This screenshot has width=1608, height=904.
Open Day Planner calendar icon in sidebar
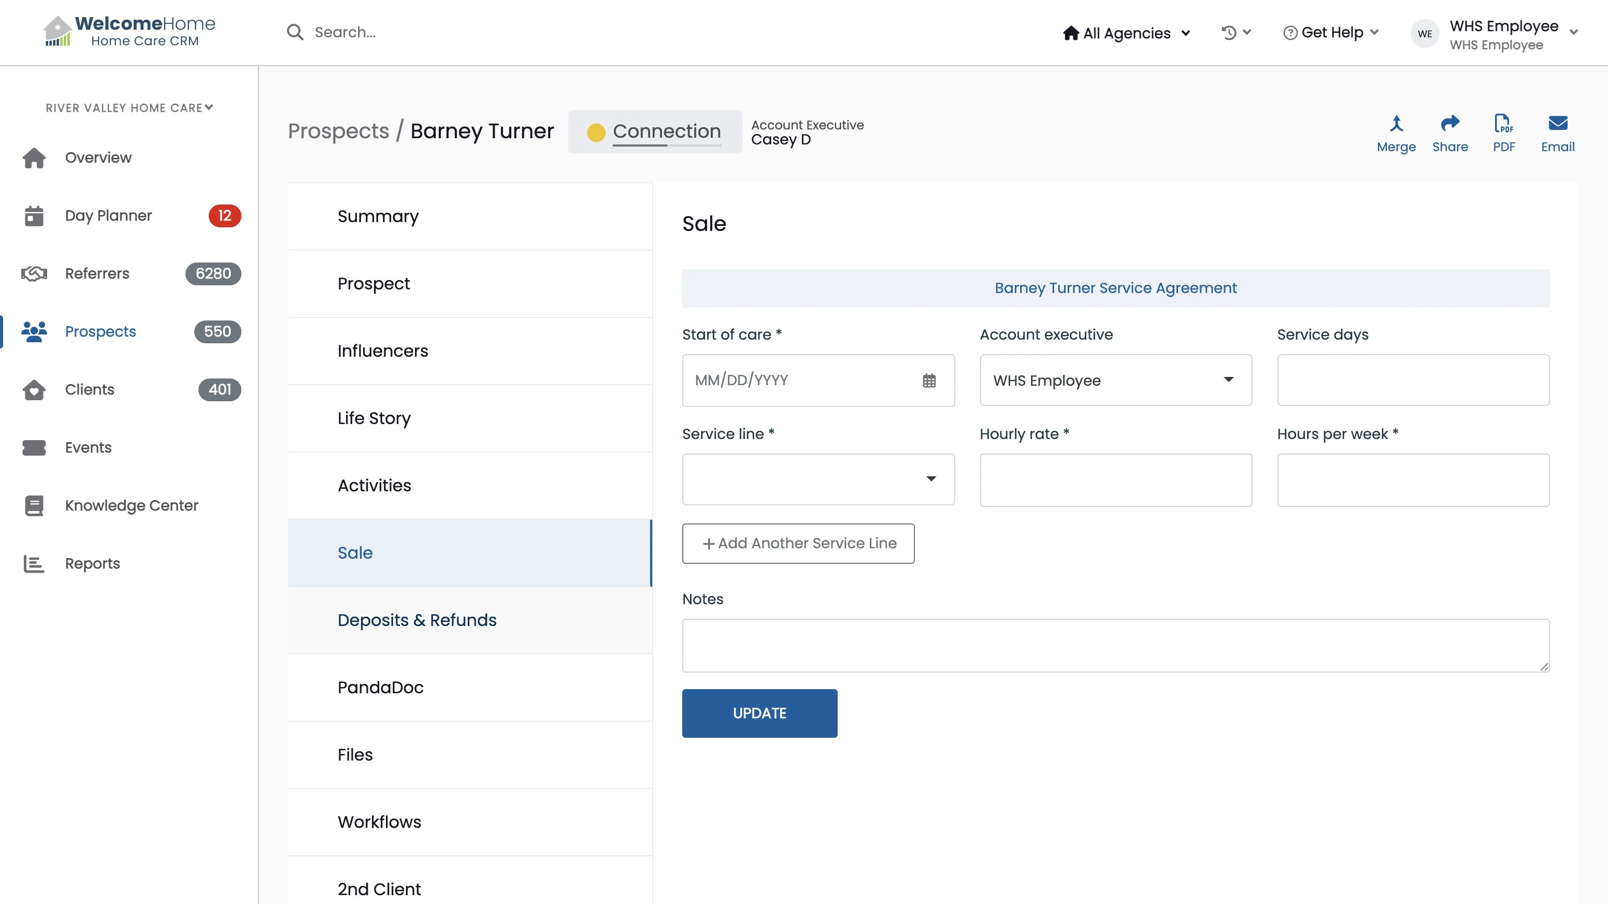[34, 216]
